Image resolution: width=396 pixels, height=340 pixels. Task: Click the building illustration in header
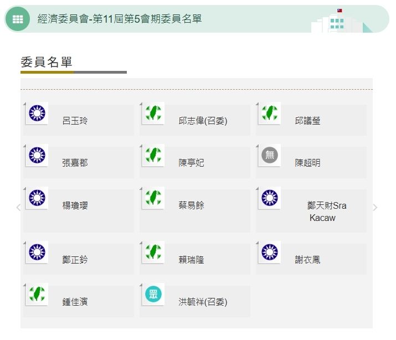tap(338, 21)
